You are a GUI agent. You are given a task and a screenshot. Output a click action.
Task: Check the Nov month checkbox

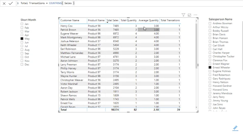[x=22, y=61]
